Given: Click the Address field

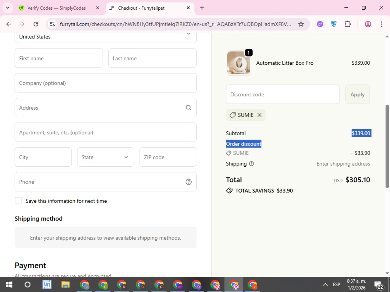Looking at the screenshot, I should point(106,108).
